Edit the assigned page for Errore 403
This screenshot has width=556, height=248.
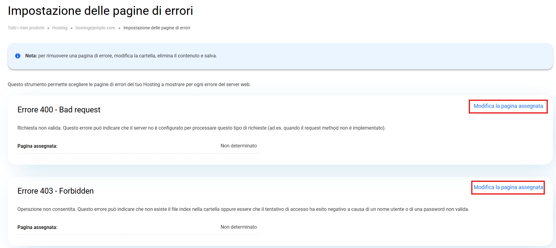[x=508, y=188]
